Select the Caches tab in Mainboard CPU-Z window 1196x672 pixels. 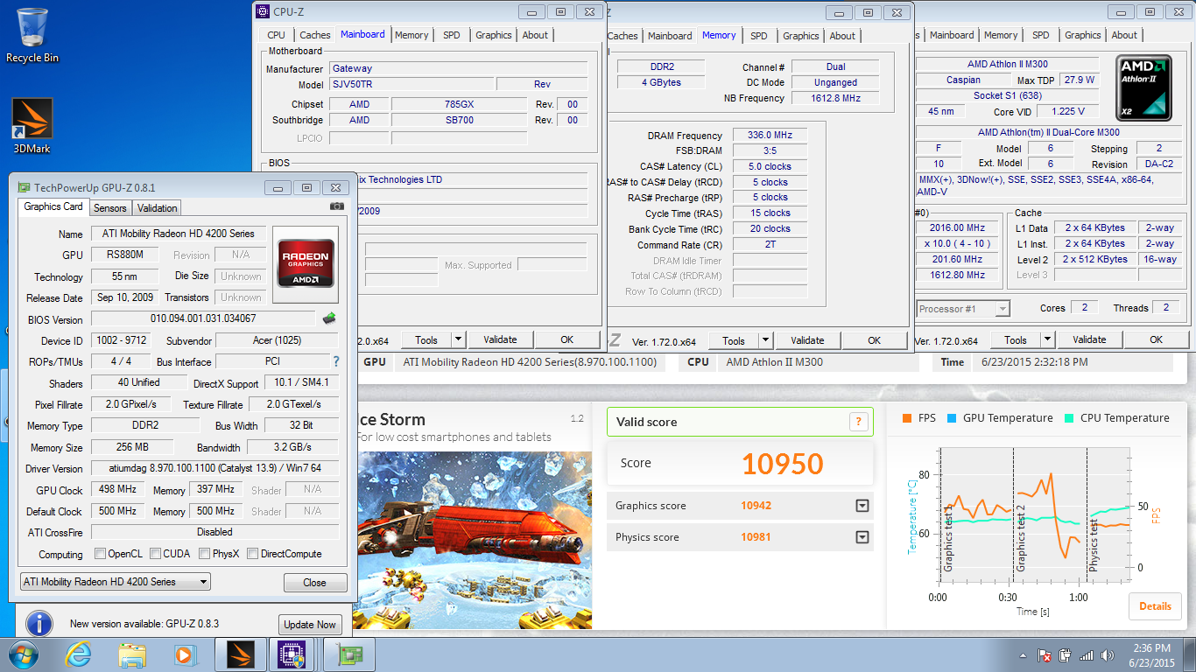point(315,35)
